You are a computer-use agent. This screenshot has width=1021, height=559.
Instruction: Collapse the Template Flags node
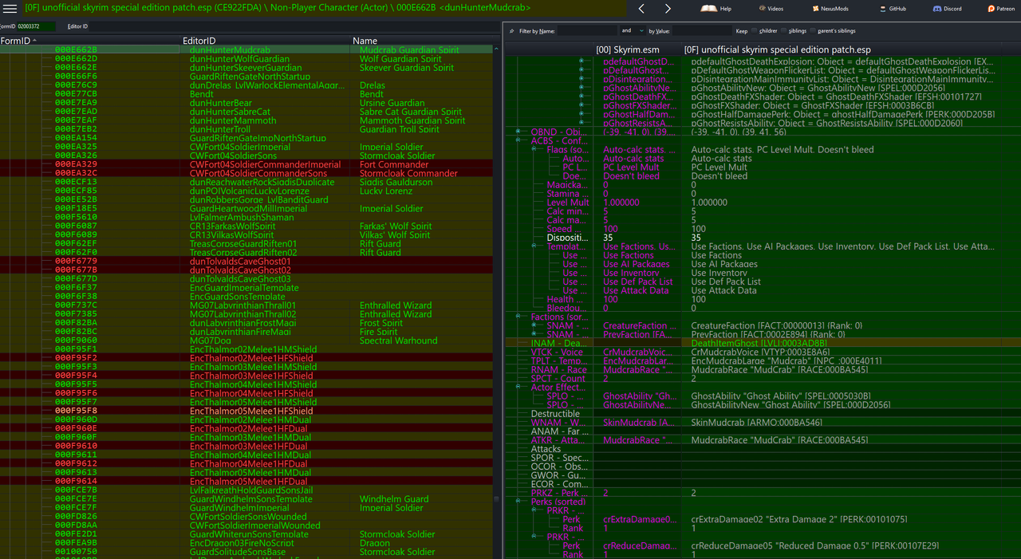(x=534, y=246)
